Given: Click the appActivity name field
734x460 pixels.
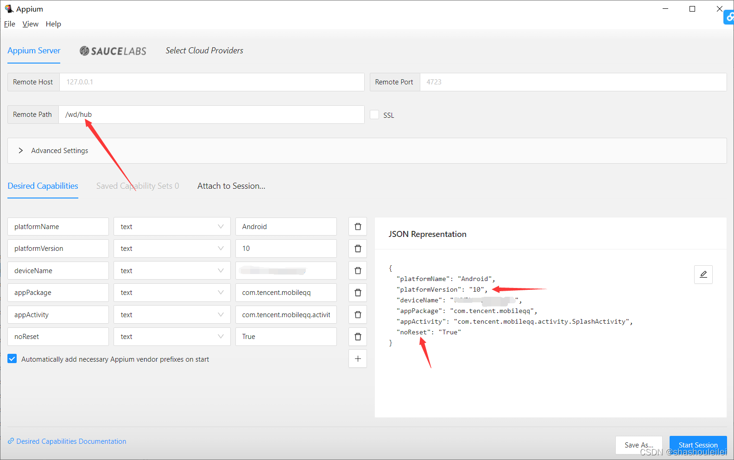Looking at the screenshot, I should pyautogui.click(x=58, y=315).
